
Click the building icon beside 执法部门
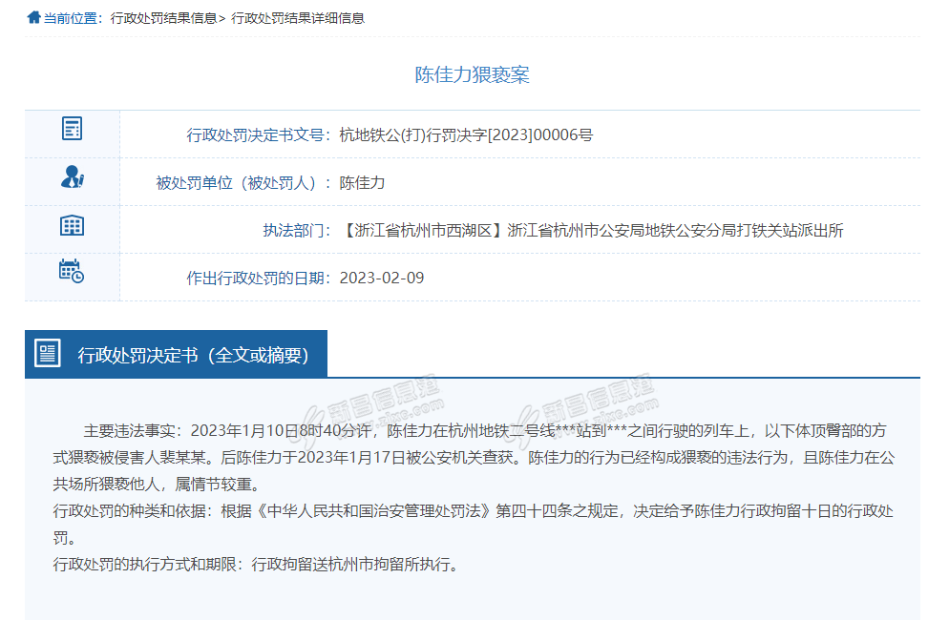point(72,226)
